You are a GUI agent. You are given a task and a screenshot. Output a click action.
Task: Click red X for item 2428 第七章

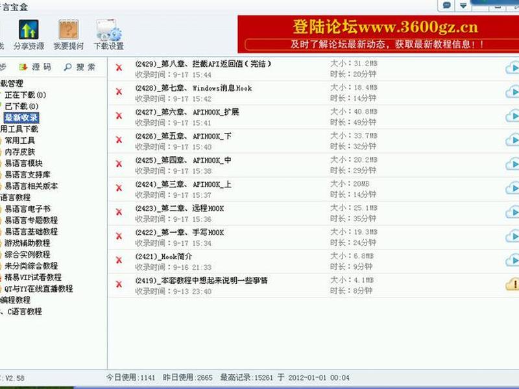[119, 91]
